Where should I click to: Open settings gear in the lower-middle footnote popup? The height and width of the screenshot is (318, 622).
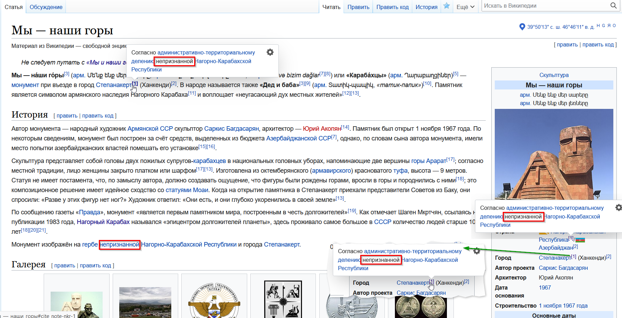(x=477, y=251)
